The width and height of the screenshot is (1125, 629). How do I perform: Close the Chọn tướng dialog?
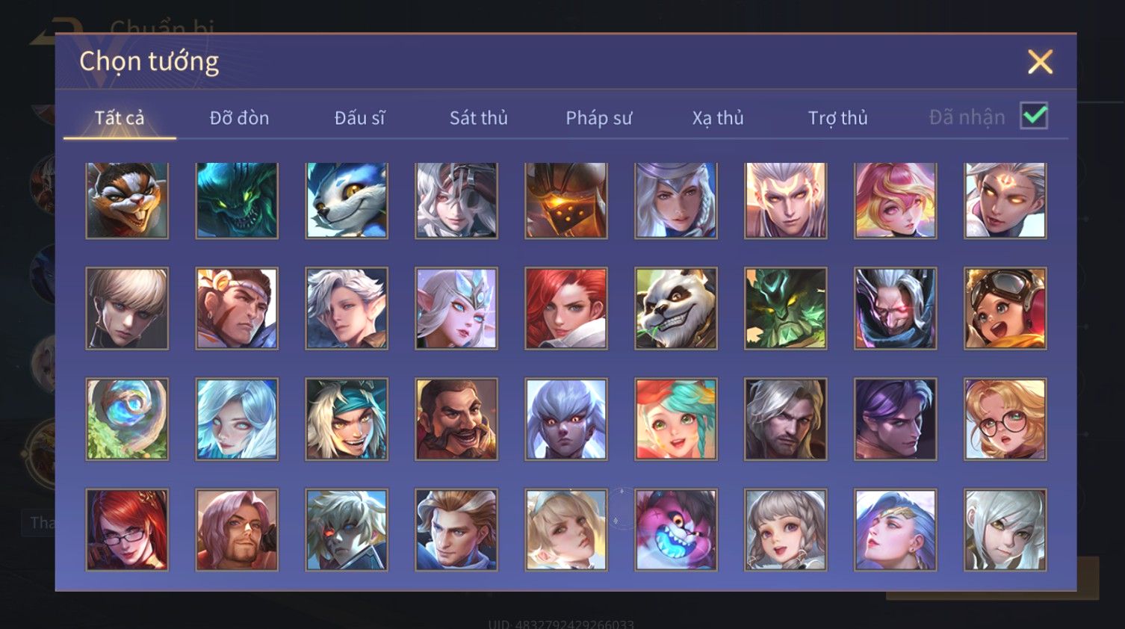pyautogui.click(x=1040, y=62)
